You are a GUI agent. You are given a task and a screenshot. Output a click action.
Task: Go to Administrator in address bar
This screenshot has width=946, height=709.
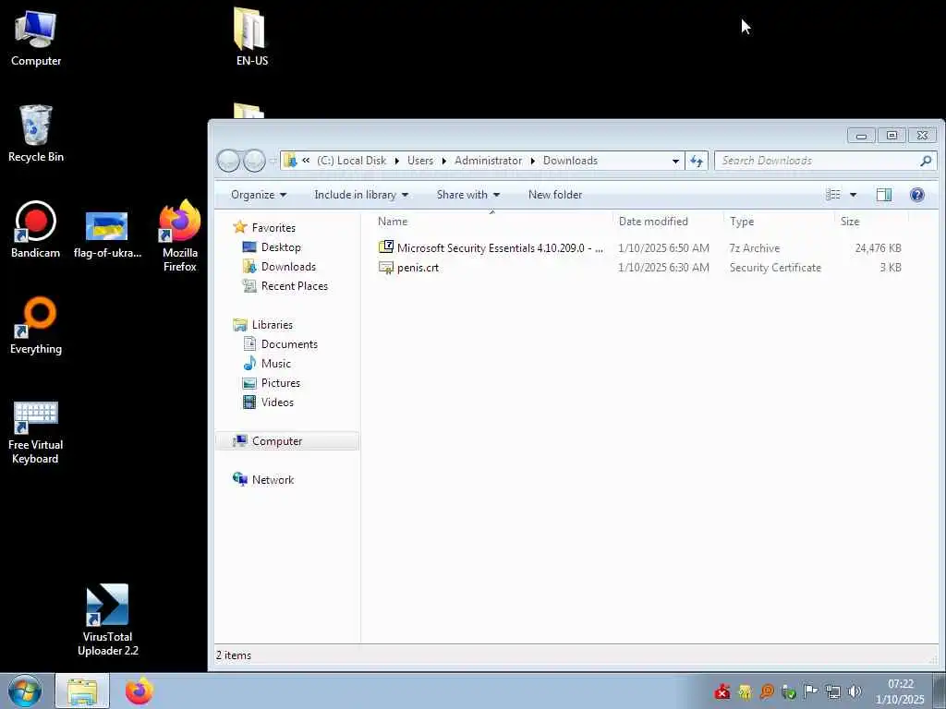click(x=488, y=161)
